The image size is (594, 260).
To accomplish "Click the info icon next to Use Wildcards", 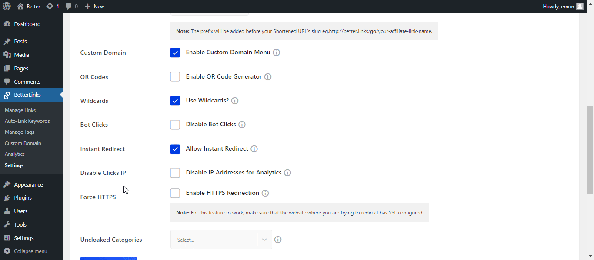I will [235, 100].
